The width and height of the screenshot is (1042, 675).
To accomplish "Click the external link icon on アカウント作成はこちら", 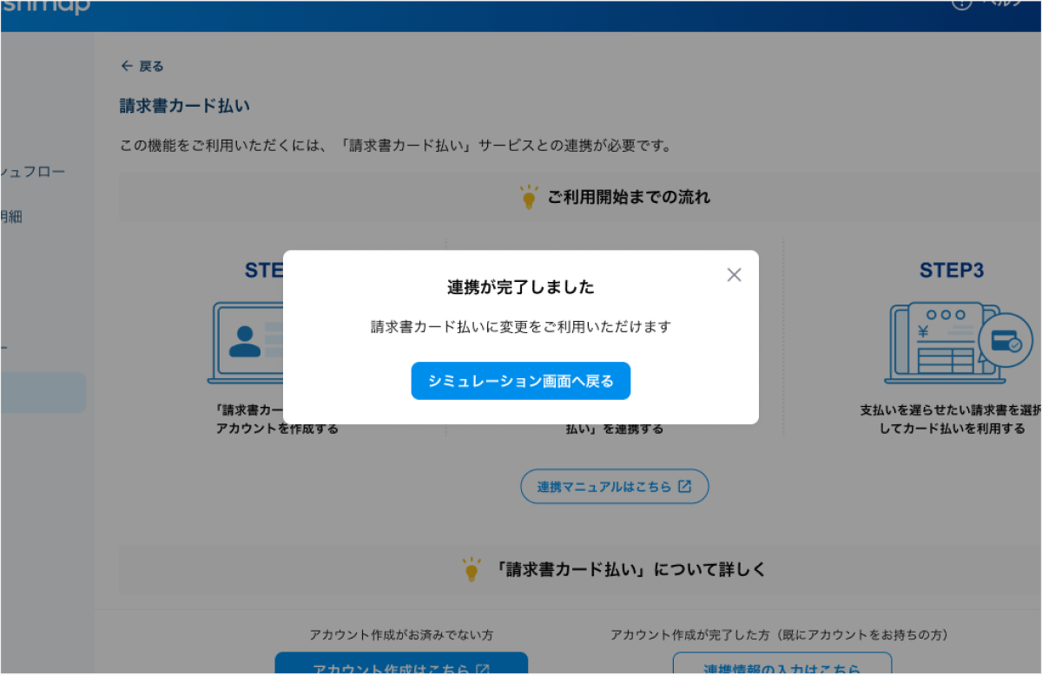I will [483, 668].
